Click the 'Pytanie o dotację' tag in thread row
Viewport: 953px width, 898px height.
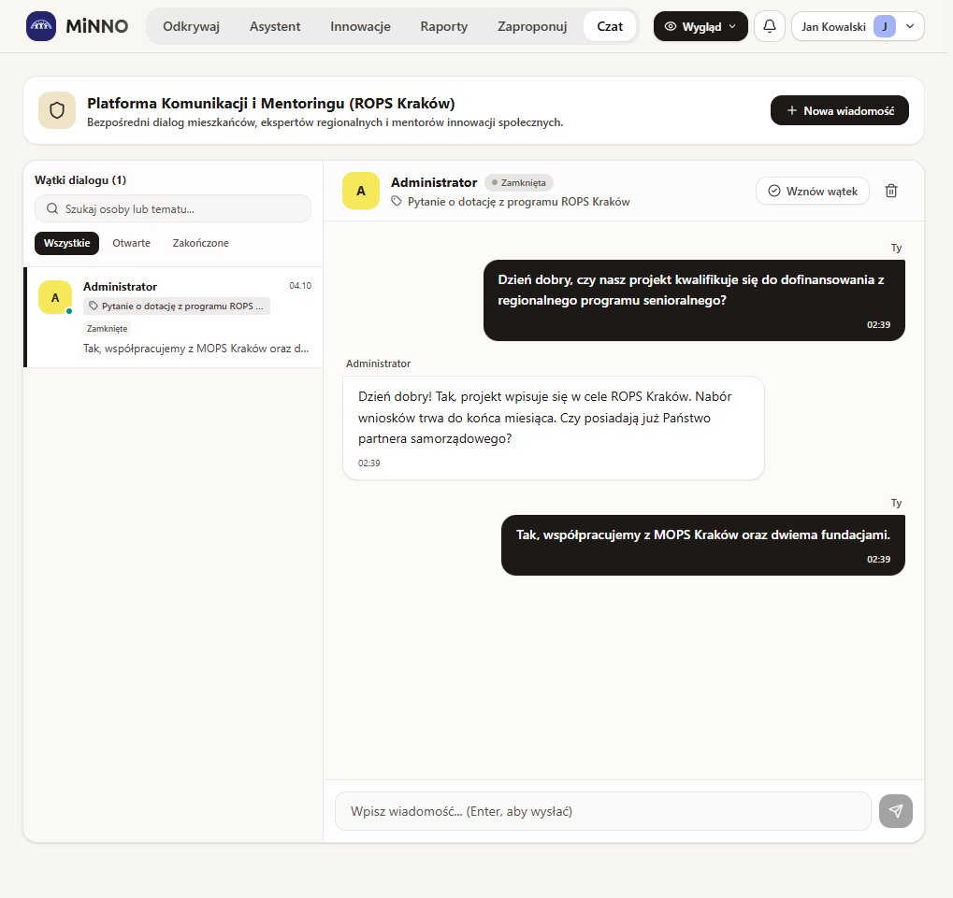[176, 306]
